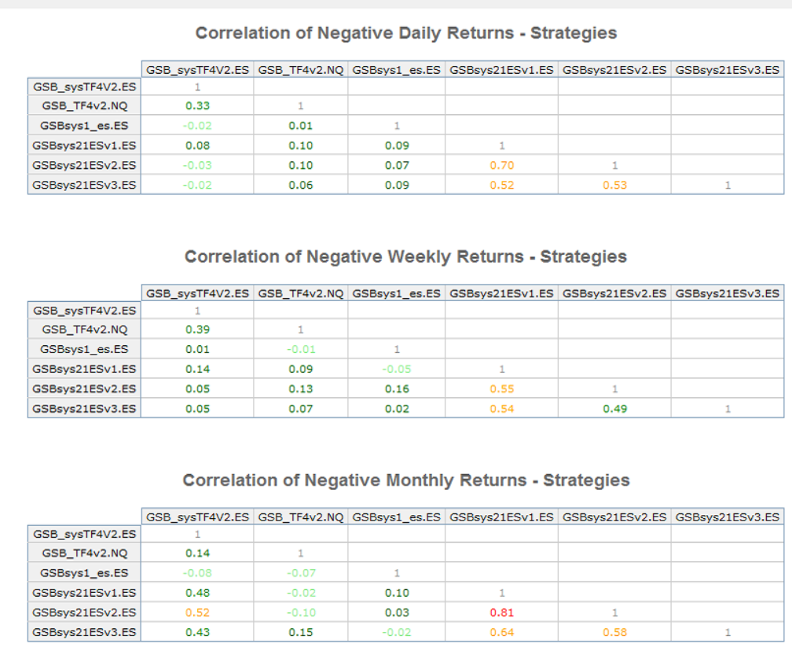Click the 0.55 weekly correlation value
The image size is (792, 651).
point(501,388)
